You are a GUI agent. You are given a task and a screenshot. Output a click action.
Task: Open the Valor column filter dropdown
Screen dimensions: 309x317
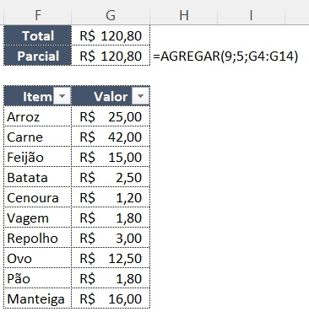[x=140, y=97]
